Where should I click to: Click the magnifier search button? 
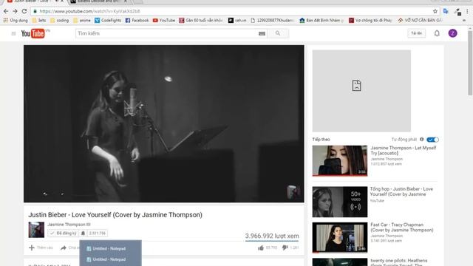click(x=278, y=33)
